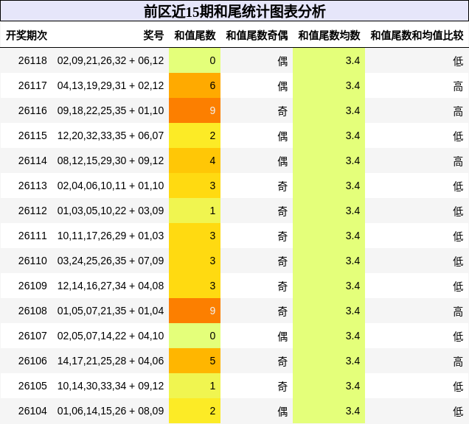Click the title 前区近15期和尾统计图表分析
Screen dimensions: 469x424
click(x=234, y=12)
